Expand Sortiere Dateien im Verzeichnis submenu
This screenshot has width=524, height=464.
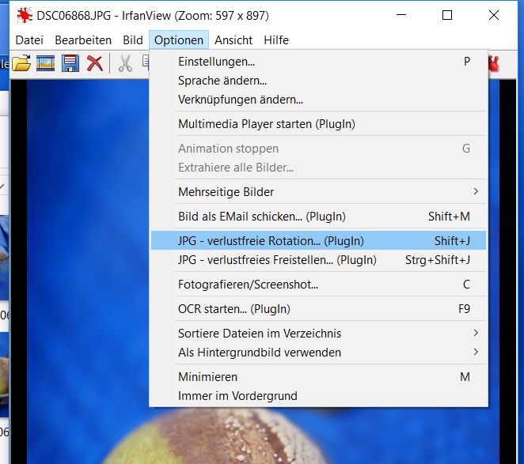[318, 333]
